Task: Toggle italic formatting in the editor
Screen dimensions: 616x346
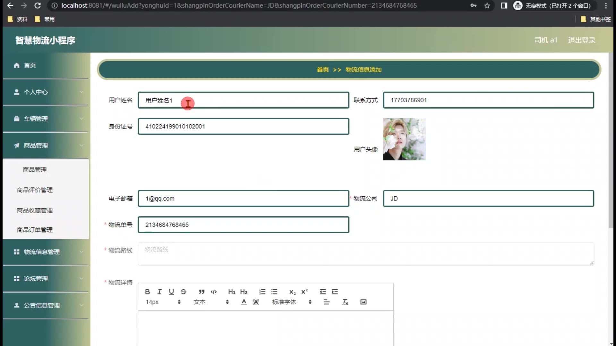Action: coord(159,292)
